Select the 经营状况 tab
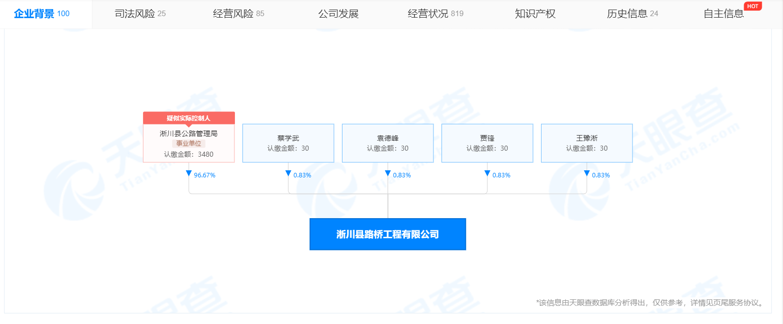Screen dimensions: 783x324 (x=435, y=14)
